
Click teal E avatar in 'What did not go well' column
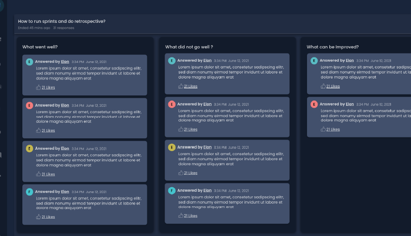[x=172, y=61]
